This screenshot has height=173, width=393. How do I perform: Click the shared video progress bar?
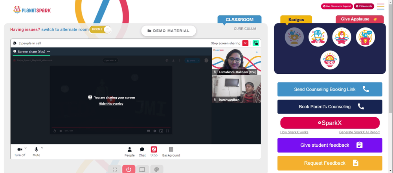pos(111,127)
